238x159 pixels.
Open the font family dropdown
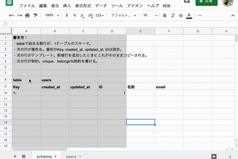click(x=124, y=16)
